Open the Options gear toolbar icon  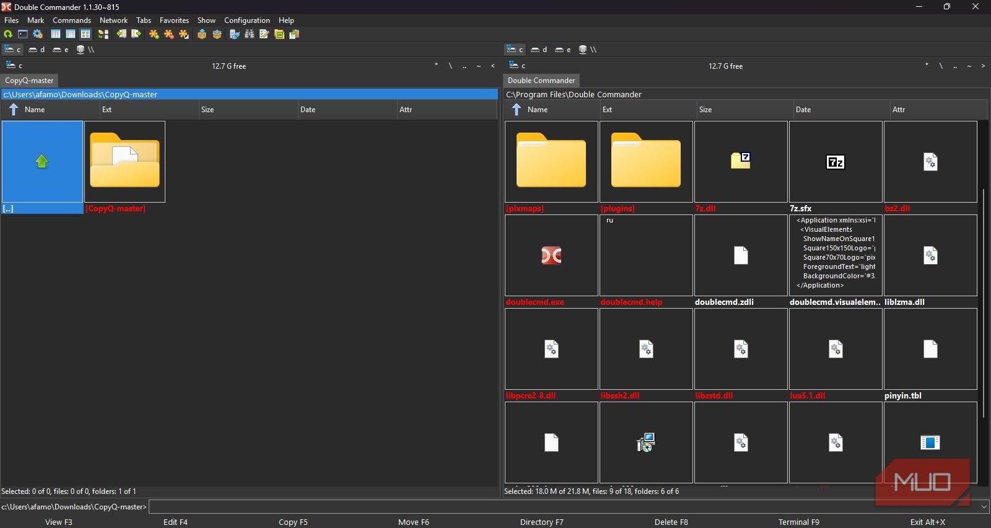click(38, 34)
